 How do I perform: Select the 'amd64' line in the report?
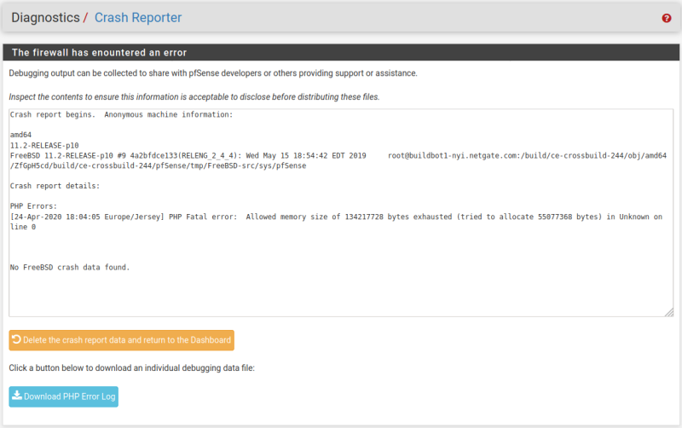20,135
